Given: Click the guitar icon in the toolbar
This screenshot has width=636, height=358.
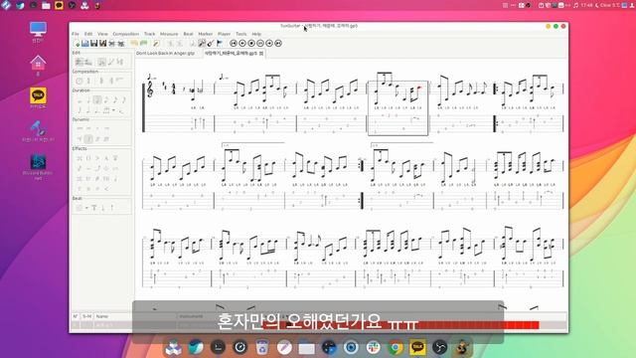Looking at the screenshot, I should point(211,44).
